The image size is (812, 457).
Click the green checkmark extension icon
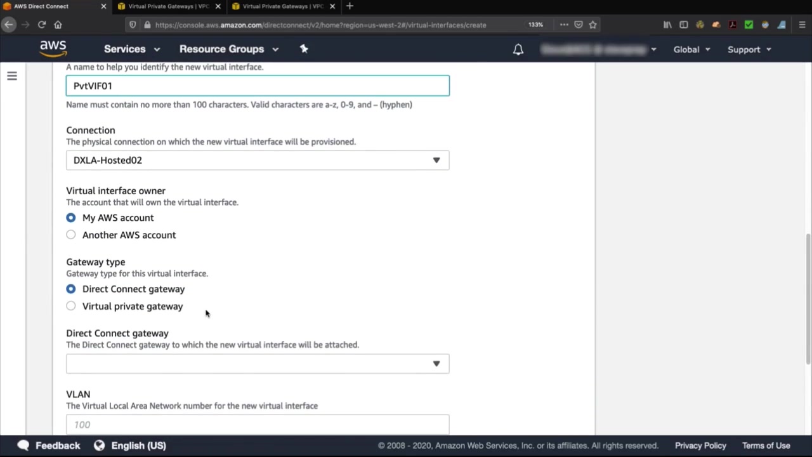[x=749, y=25]
